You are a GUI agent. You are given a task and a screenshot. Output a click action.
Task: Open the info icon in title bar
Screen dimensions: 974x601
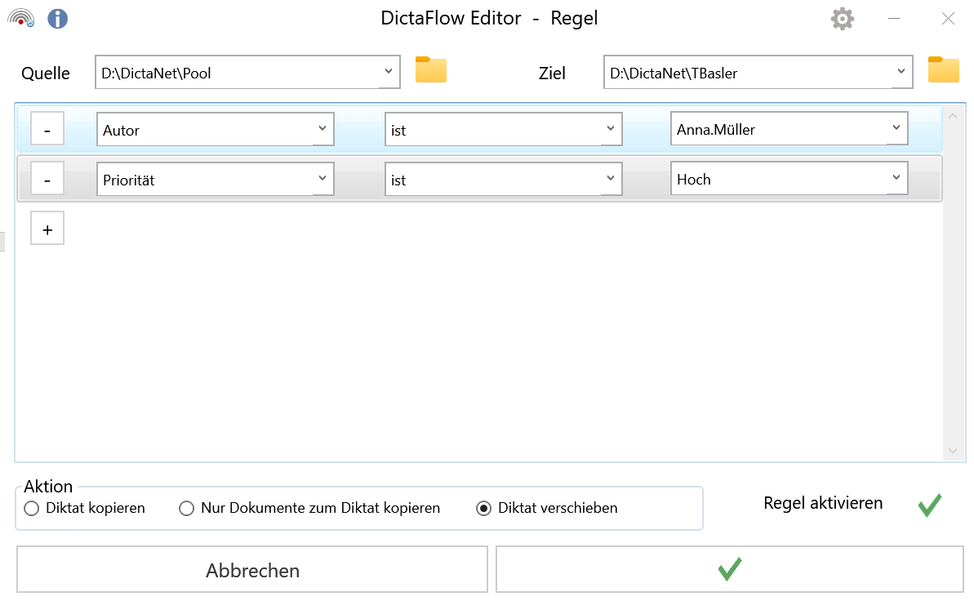pos(57,18)
